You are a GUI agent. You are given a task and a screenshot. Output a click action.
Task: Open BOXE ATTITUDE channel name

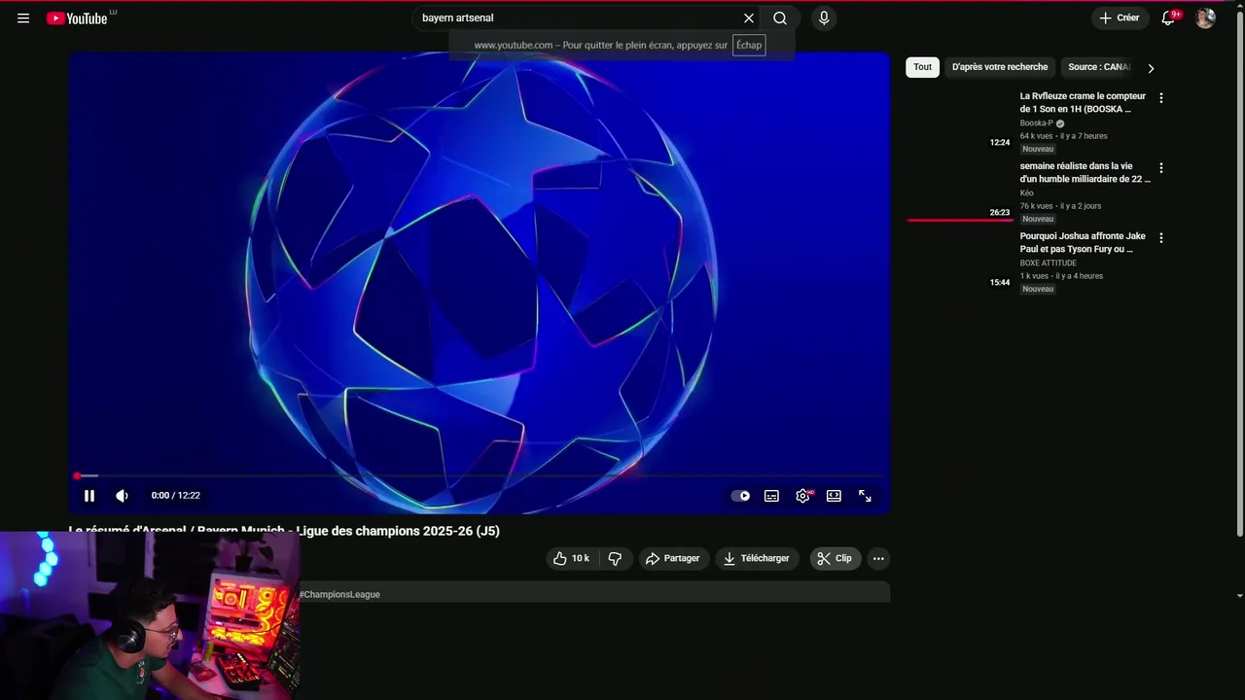coord(1049,263)
